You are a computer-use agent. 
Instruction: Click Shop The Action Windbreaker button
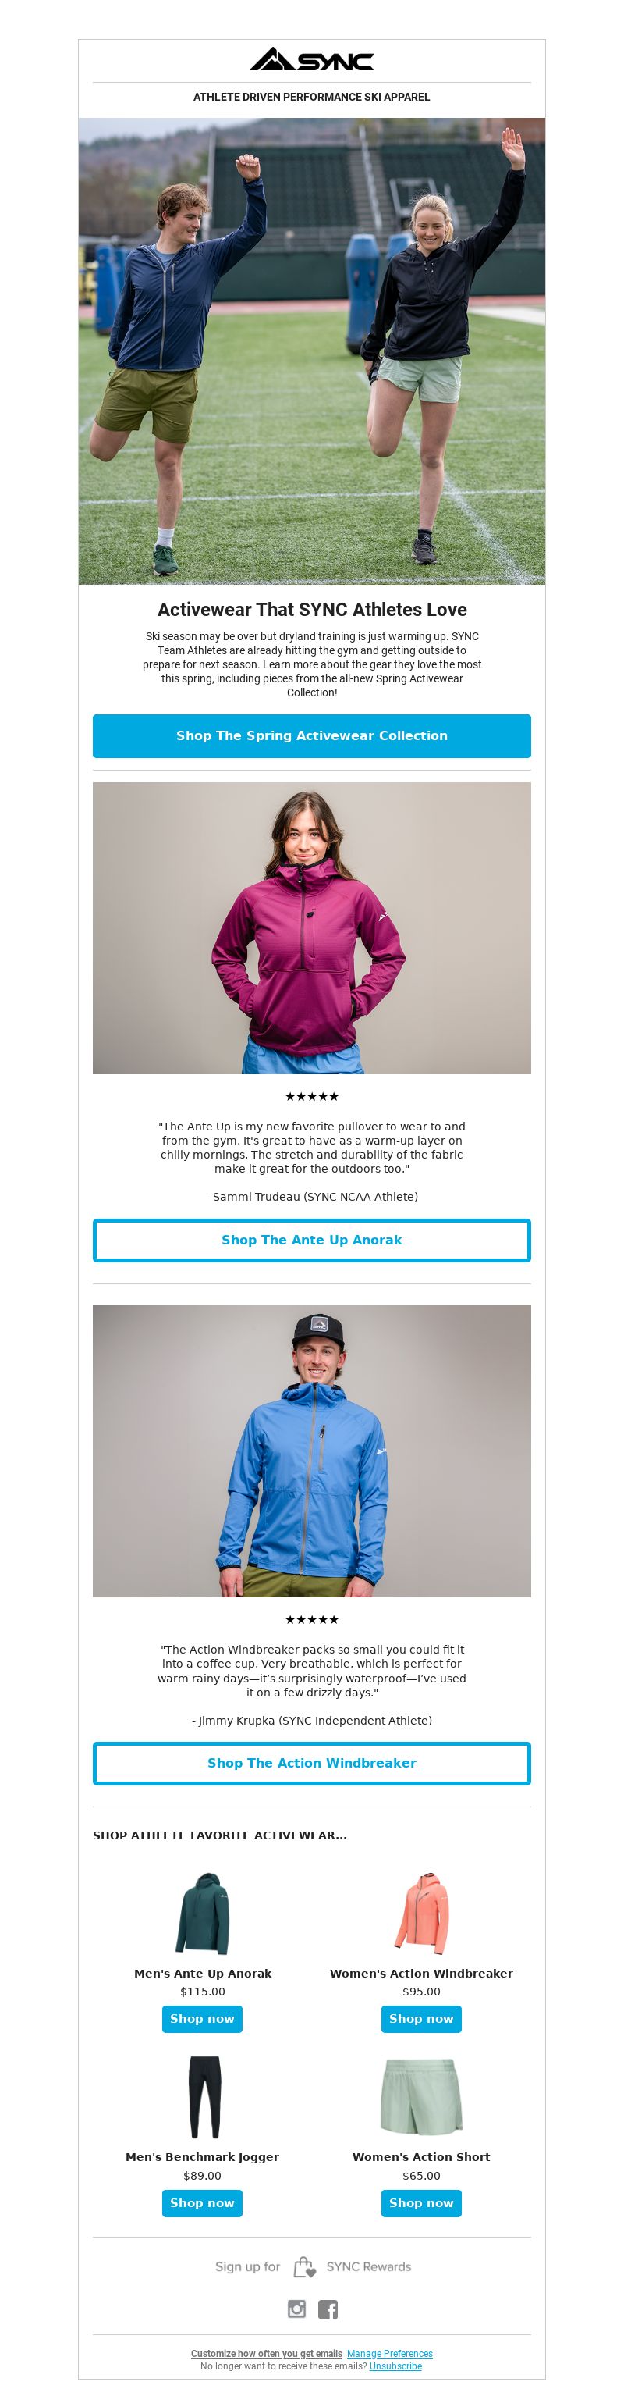pyautogui.click(x=311, y=1763)
